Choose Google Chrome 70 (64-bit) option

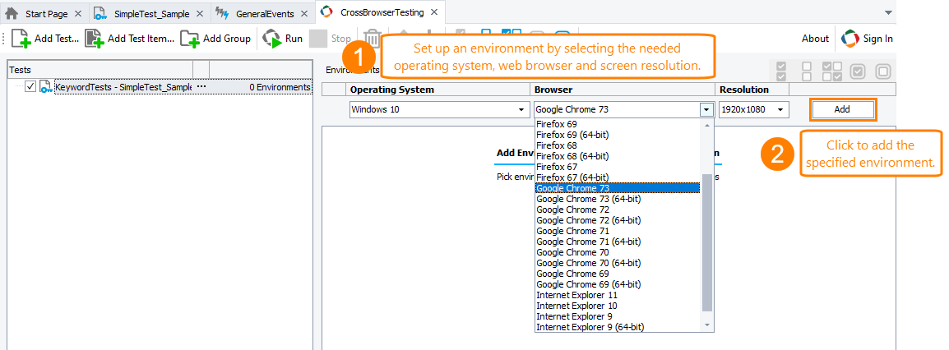618,263
